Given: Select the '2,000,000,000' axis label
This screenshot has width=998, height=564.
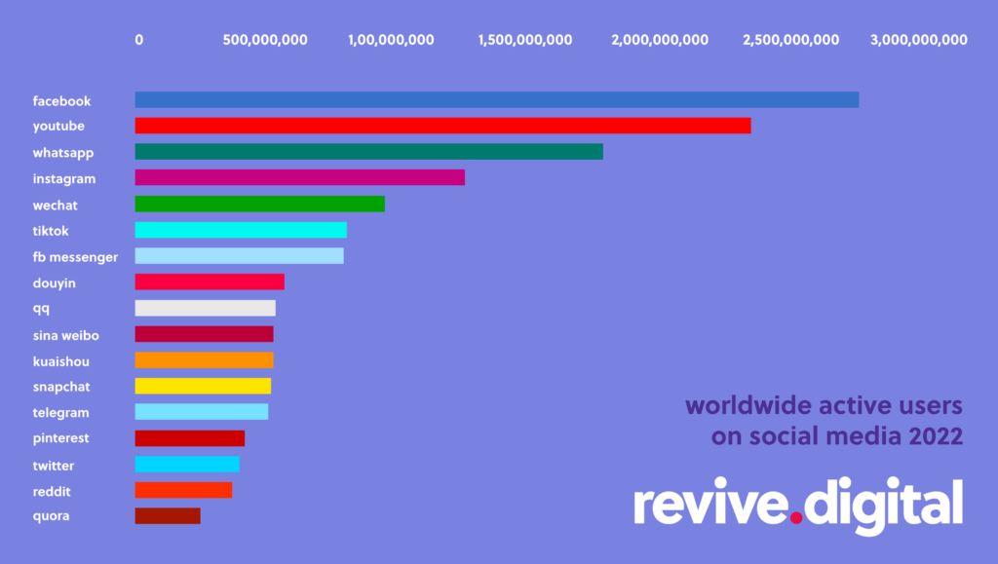Looking at the screenshot, I should pyautogui.click(x=660, y=40).
